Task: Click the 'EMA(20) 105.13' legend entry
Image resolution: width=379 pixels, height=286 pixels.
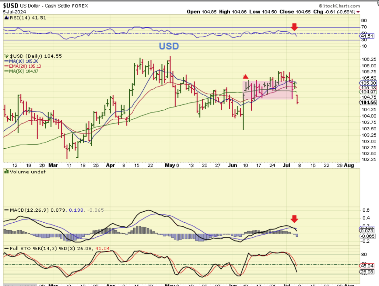Action: 25,66
